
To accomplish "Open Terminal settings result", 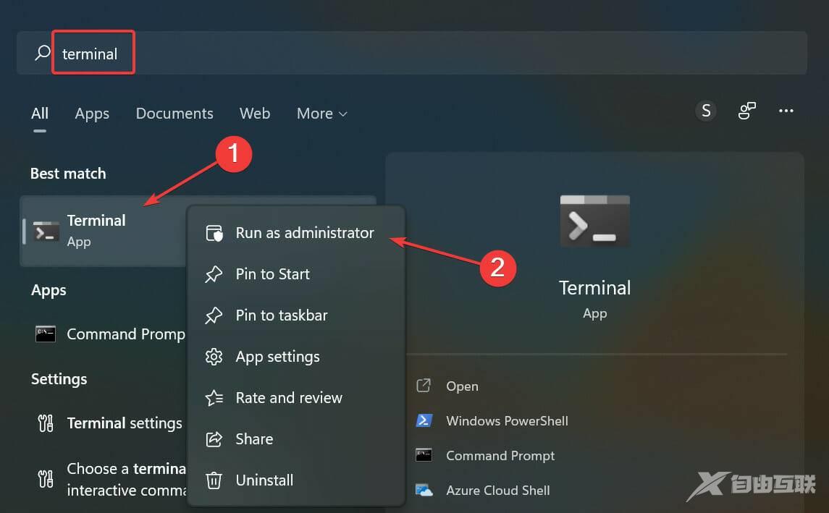I will [x=109, y=423].
